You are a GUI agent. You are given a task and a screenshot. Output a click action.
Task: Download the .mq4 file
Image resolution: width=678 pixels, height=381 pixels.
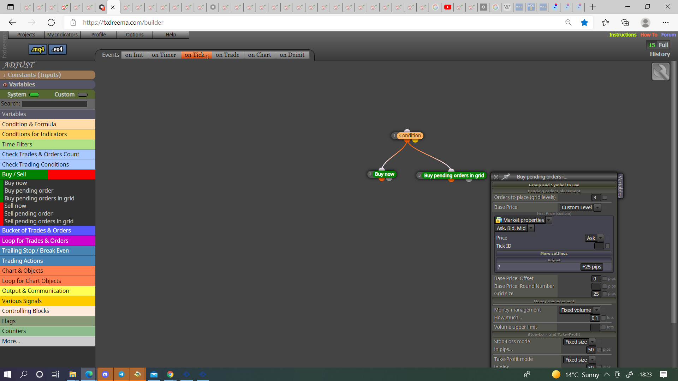pos(37,49)
